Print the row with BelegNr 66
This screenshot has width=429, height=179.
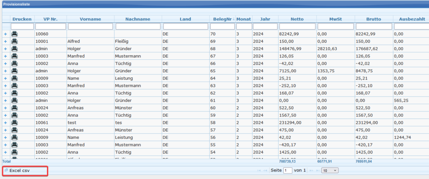(14, 64)
